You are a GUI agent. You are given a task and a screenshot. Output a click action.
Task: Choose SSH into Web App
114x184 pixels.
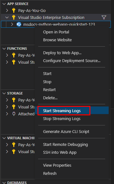60,152
